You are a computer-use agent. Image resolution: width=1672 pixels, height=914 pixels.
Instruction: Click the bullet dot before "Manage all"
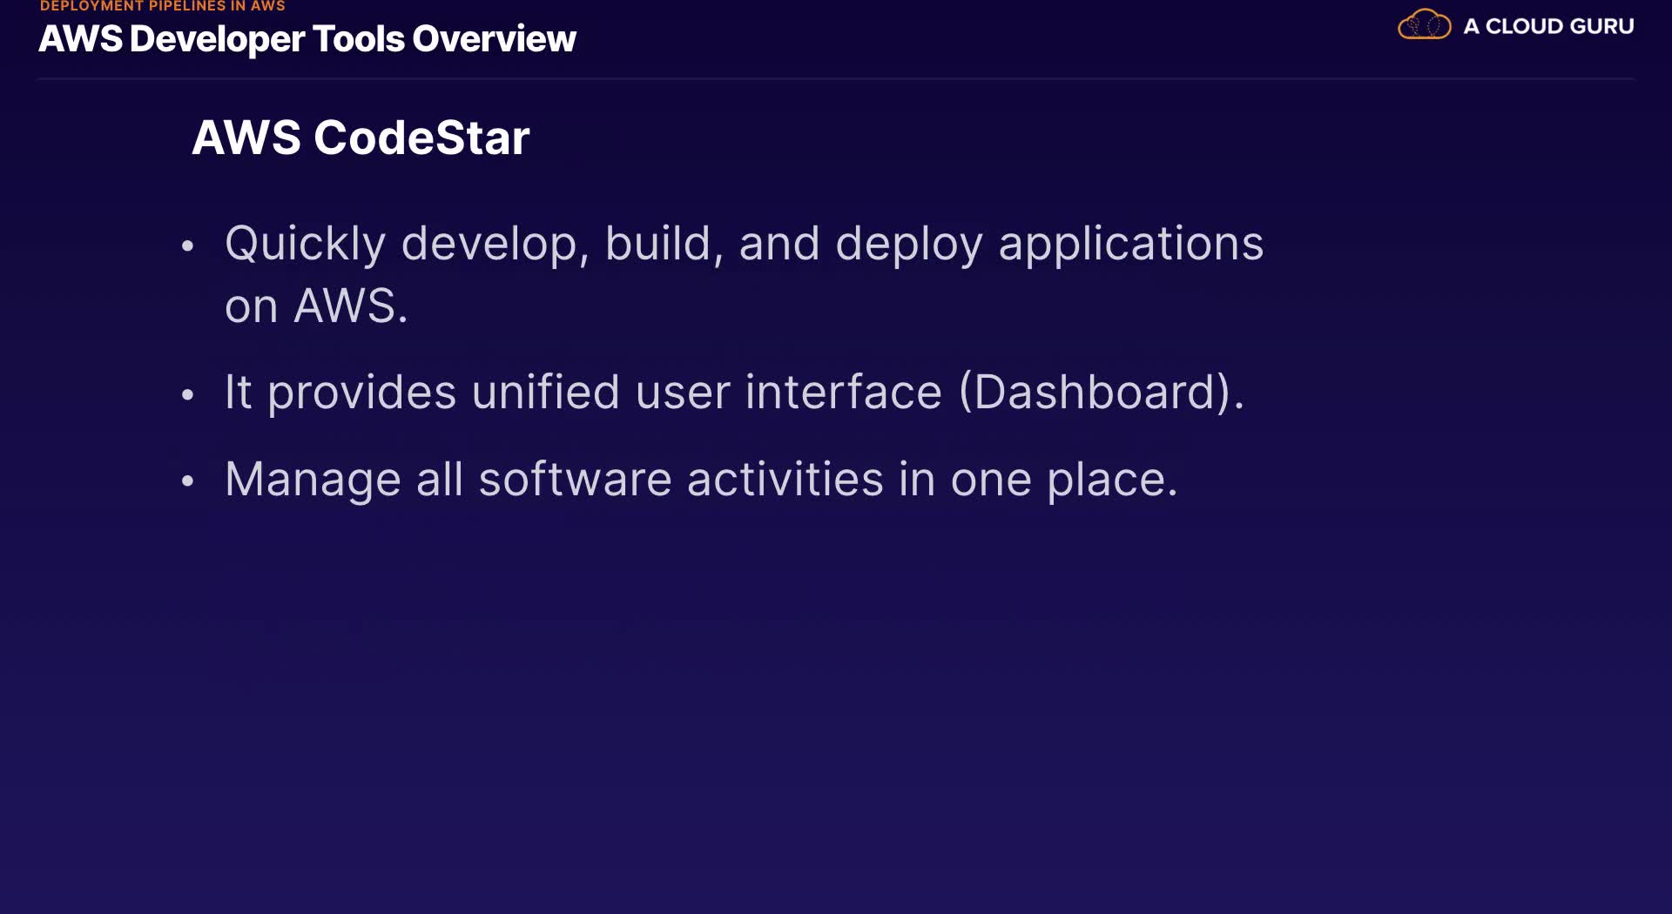187,481
